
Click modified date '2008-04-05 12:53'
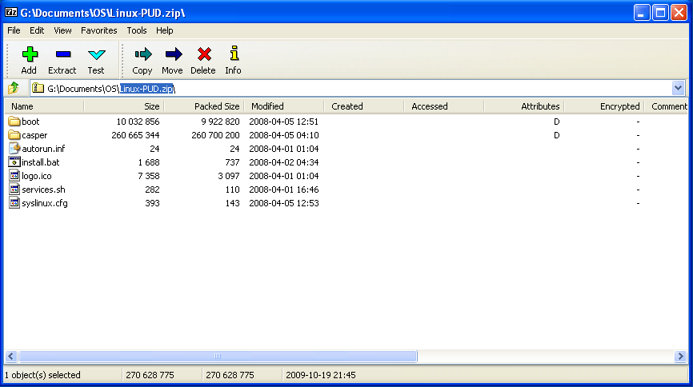tap(284, 203)
